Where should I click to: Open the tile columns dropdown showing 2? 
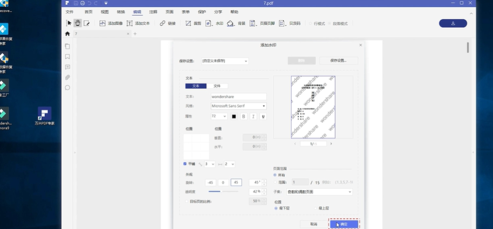[x=230, y=164]
